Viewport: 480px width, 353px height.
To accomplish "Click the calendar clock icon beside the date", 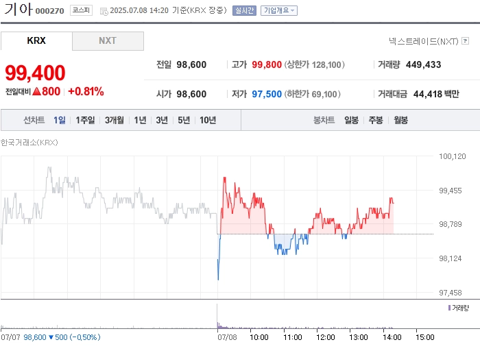I will 104,12.
